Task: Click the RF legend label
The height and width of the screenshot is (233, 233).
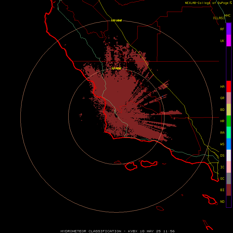Action: click(222, 29)
